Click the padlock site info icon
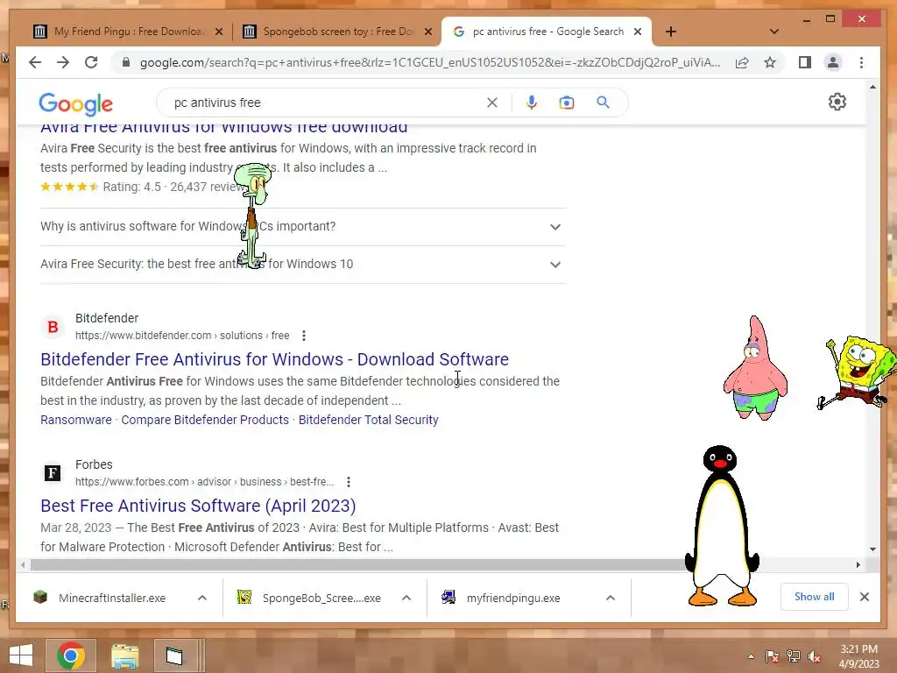Screen dimensions: 897x673 (x=126, y=62)
